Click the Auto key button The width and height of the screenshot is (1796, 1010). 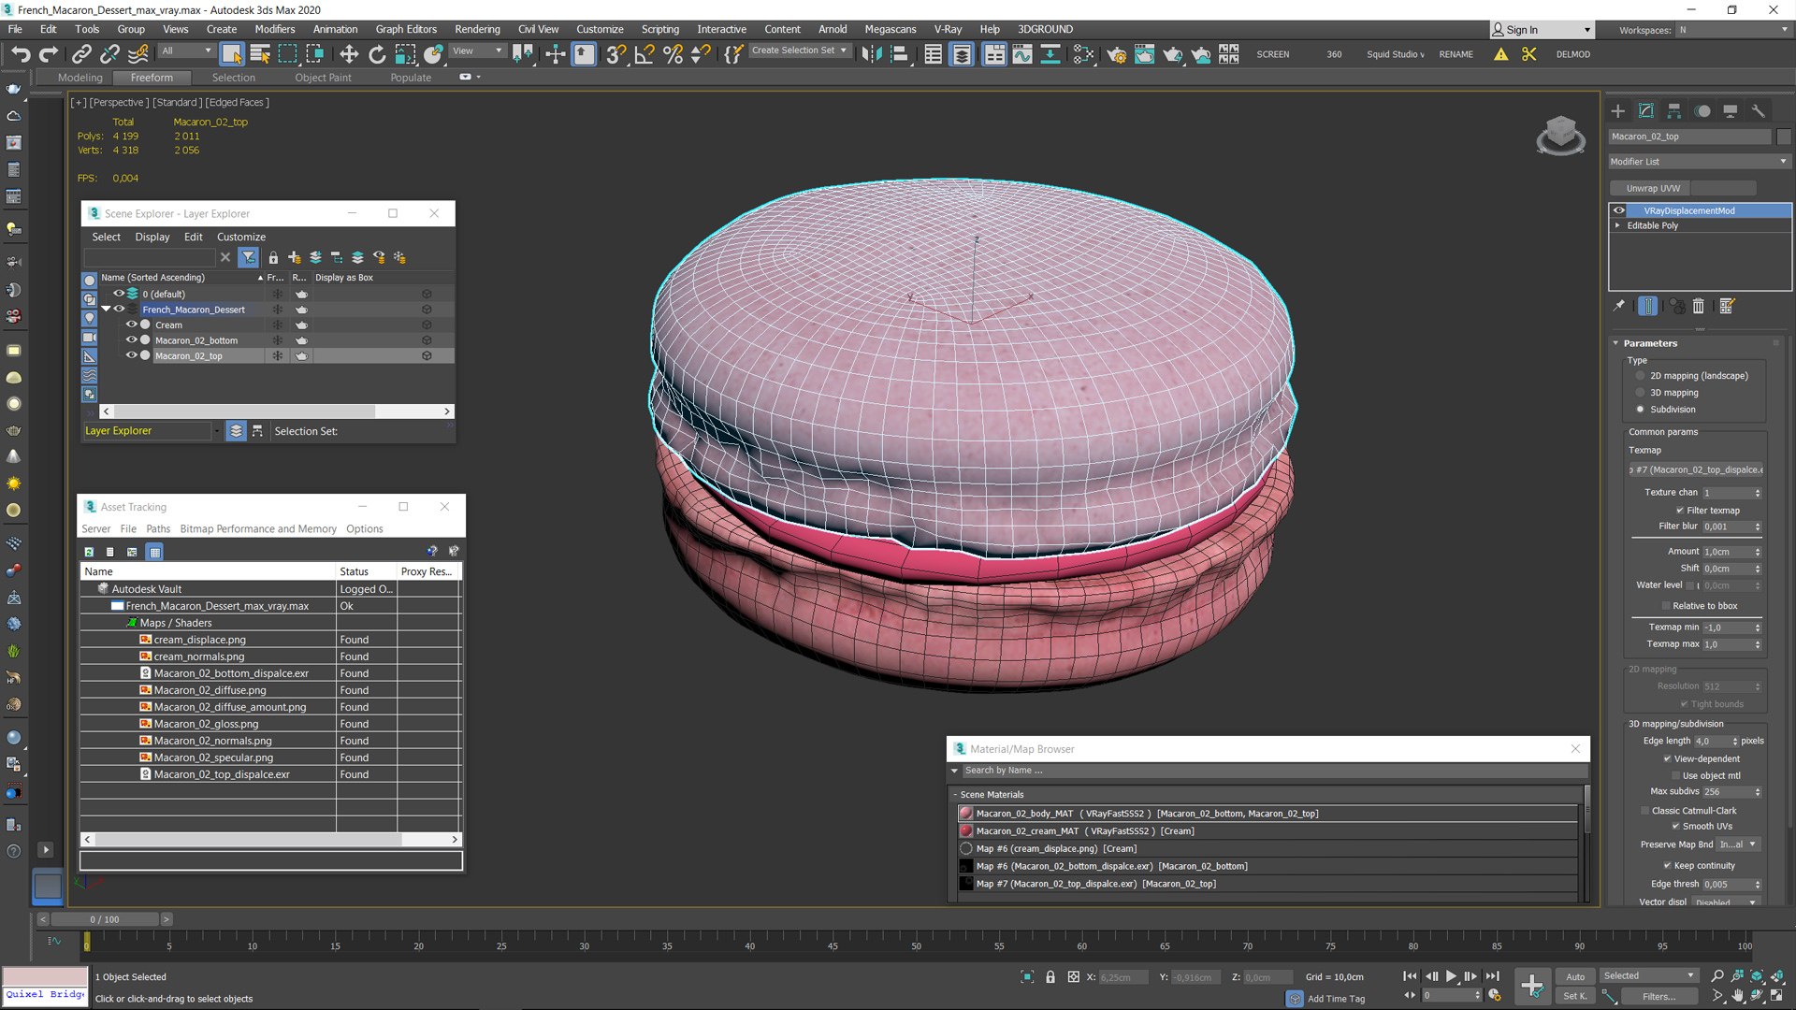1575,976
